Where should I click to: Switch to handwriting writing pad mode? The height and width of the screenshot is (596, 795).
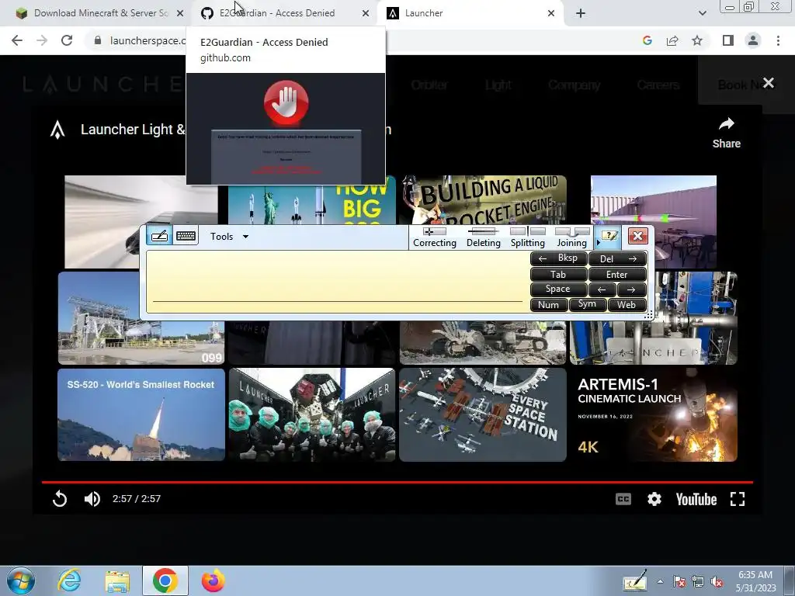(x=160, y=236)
